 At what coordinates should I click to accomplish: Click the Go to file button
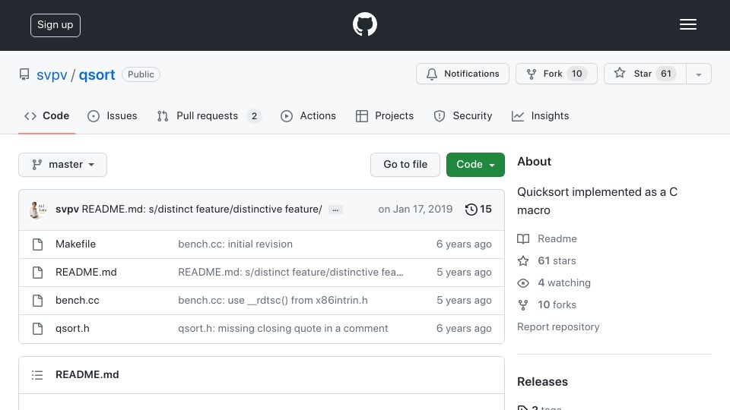pos(405,165)
